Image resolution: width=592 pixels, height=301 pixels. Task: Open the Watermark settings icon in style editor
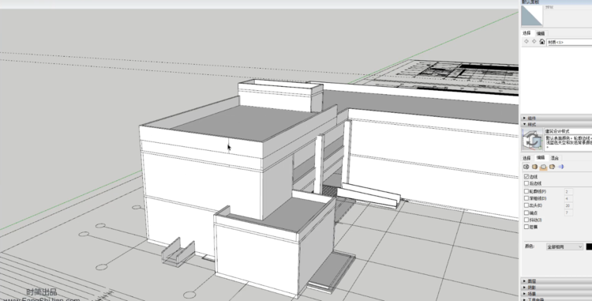point(552,167)
